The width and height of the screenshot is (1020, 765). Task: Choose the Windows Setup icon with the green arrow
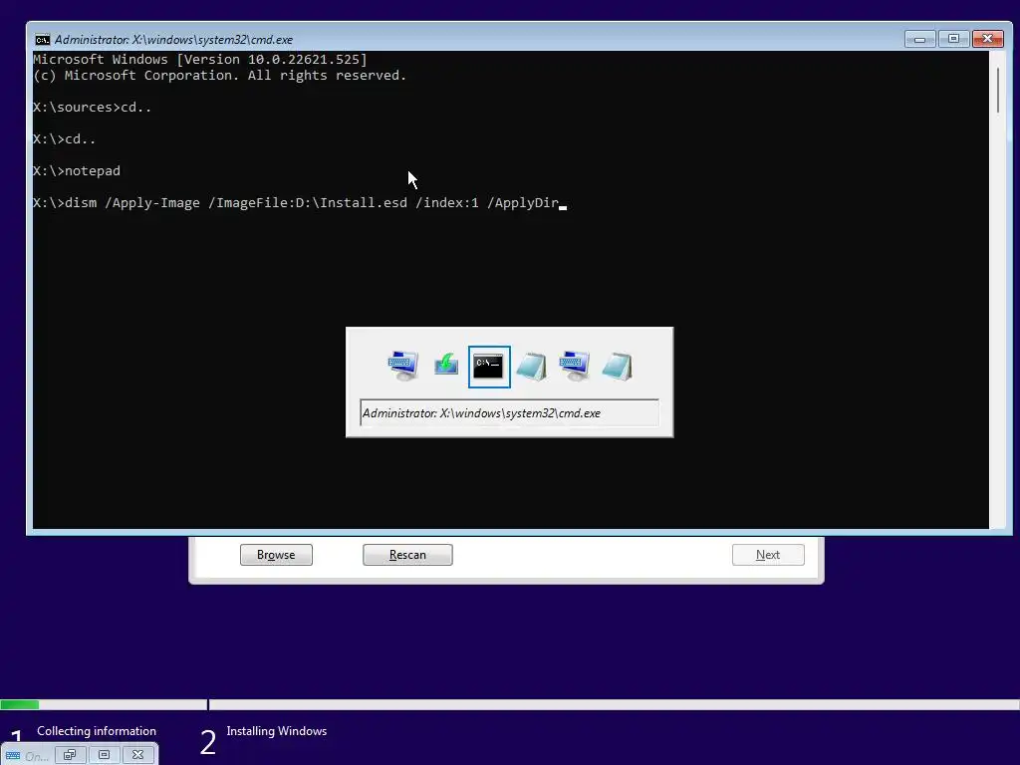click(x=446, y=366)
